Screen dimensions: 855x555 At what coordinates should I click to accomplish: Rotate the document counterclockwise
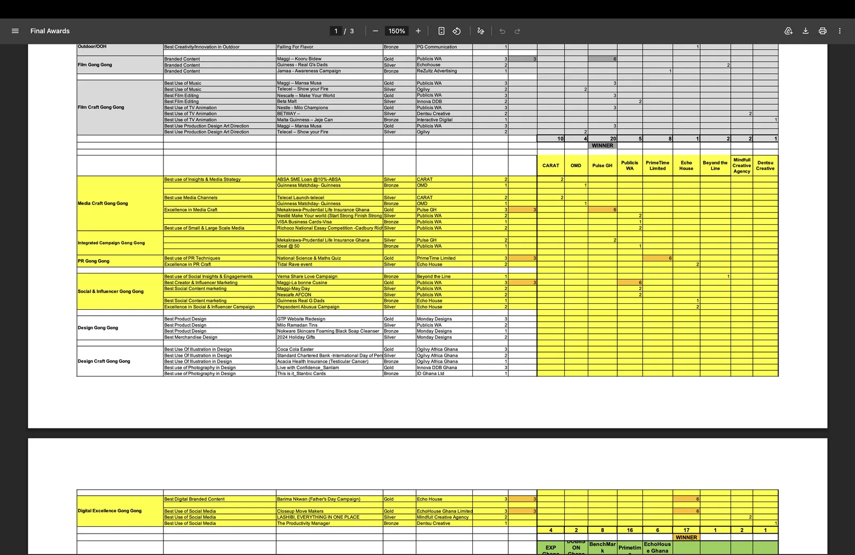(457, 31)
